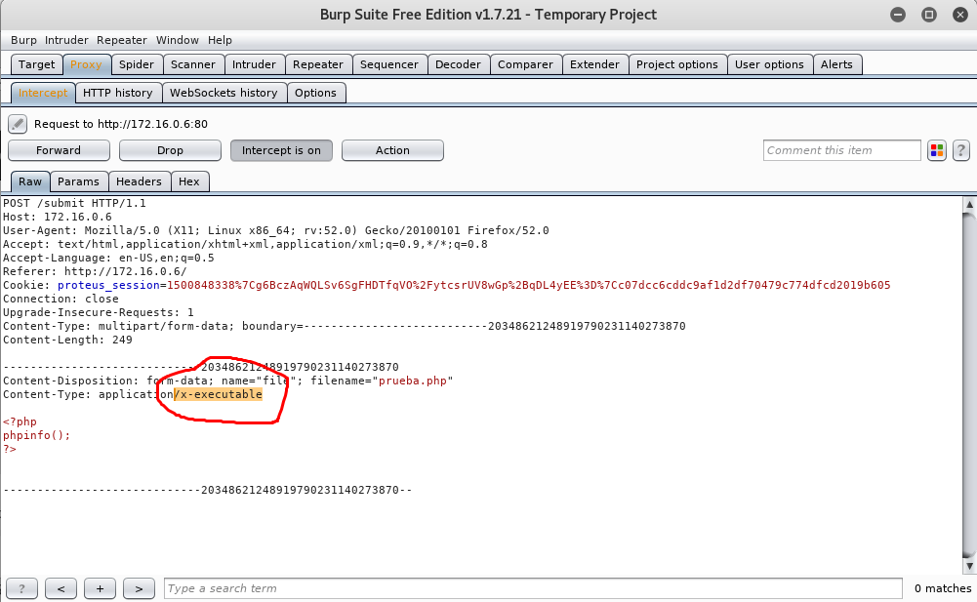Image resolution: width=977 pixels, height=602 pixels.
Task: Switch to the HTTP history tab
Action: [117, 93]
